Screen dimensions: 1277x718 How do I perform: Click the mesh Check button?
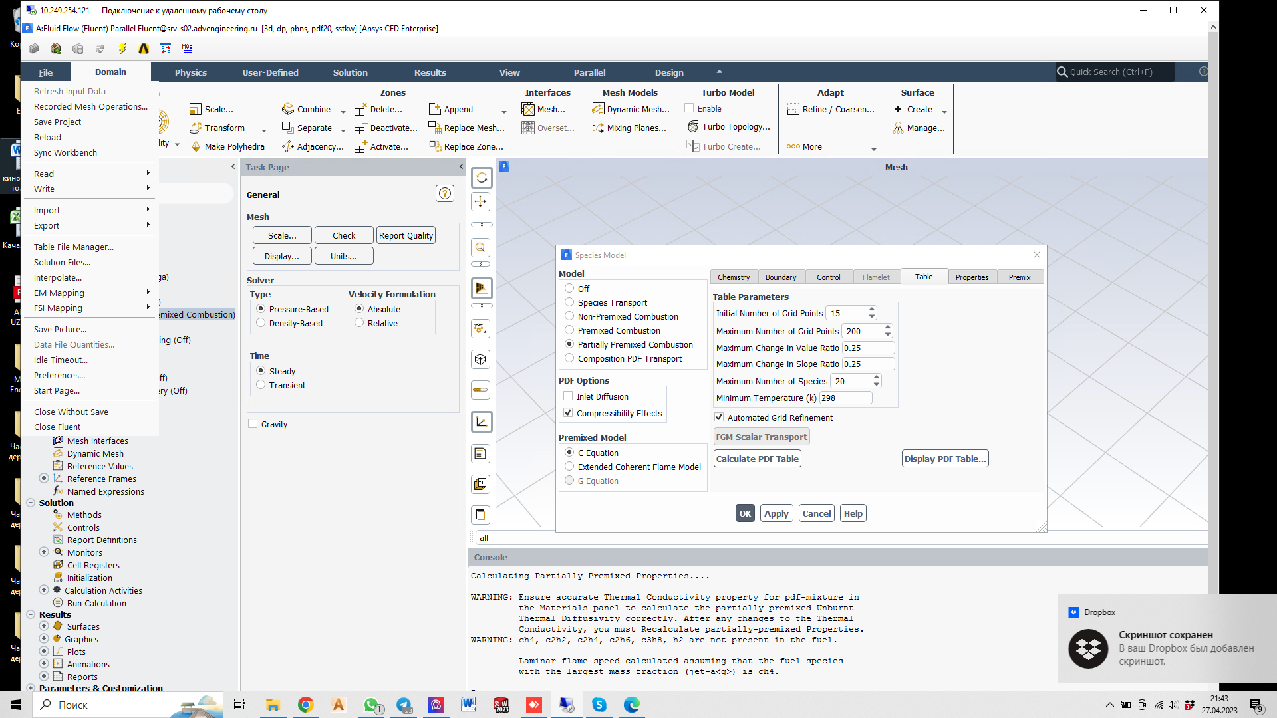click(x=344, y=235)
